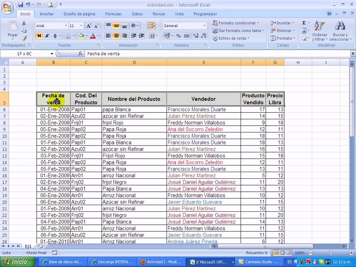Open fill color dropdown arrow
This screenshot has height=267, width=356.
86,36
